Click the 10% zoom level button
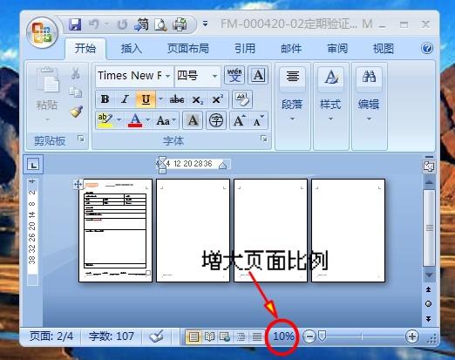 click(283, 336)
